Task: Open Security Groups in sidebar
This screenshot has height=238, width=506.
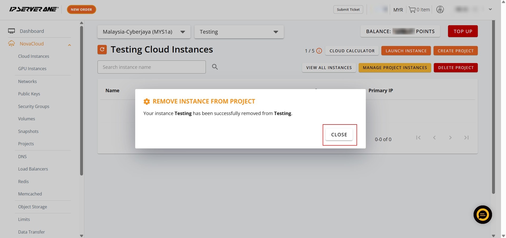Action: coord(33,106)
